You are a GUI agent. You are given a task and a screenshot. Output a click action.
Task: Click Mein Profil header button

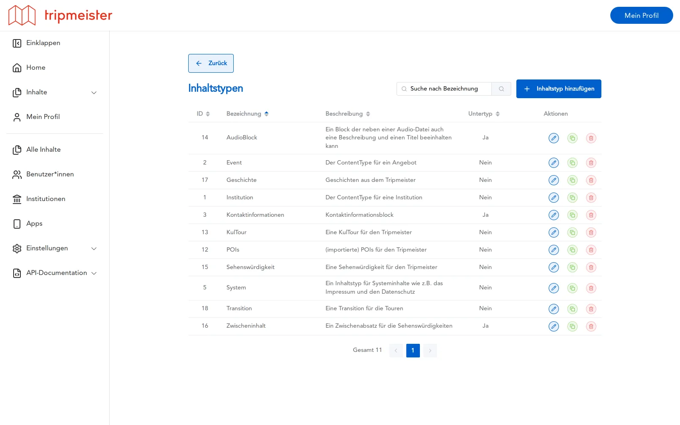tap(641, 15)
